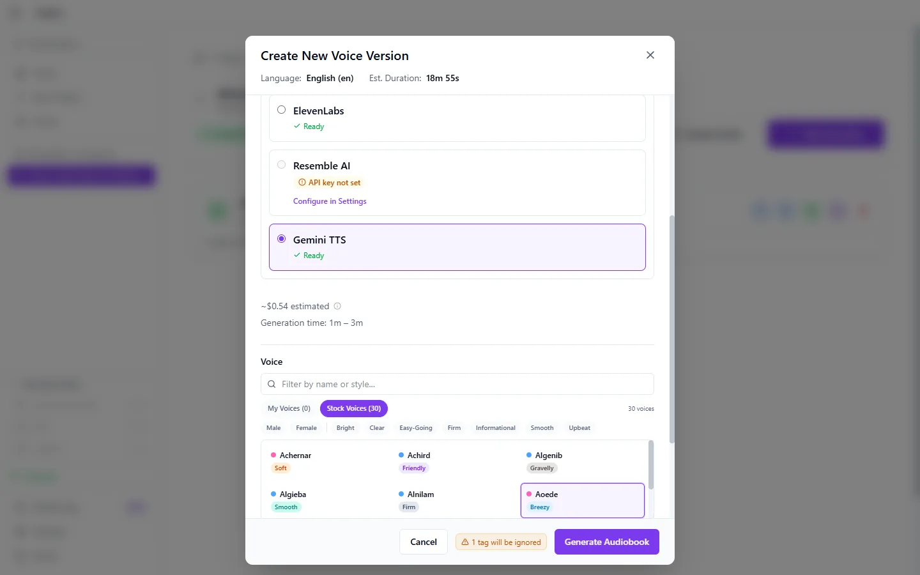Click the warning icon on ignored tag notice
920x575 pixels.
coord(465,542)
